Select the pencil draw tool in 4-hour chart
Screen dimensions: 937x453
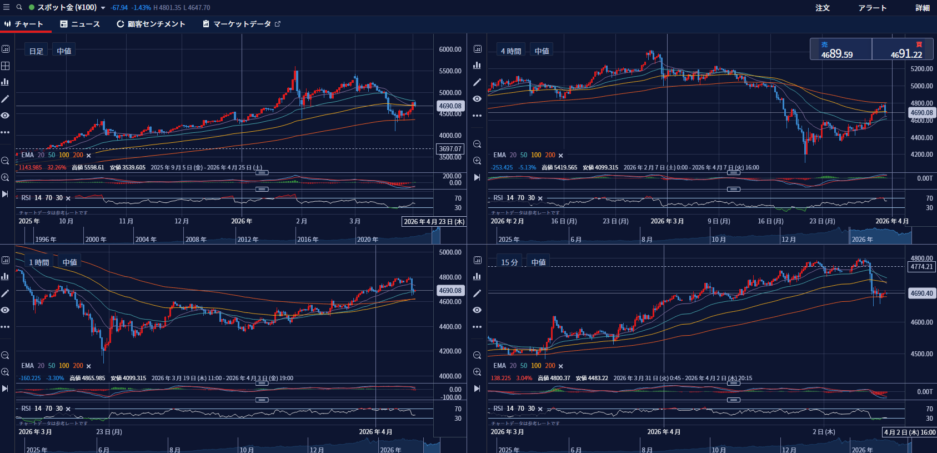[x=477, y=82]
